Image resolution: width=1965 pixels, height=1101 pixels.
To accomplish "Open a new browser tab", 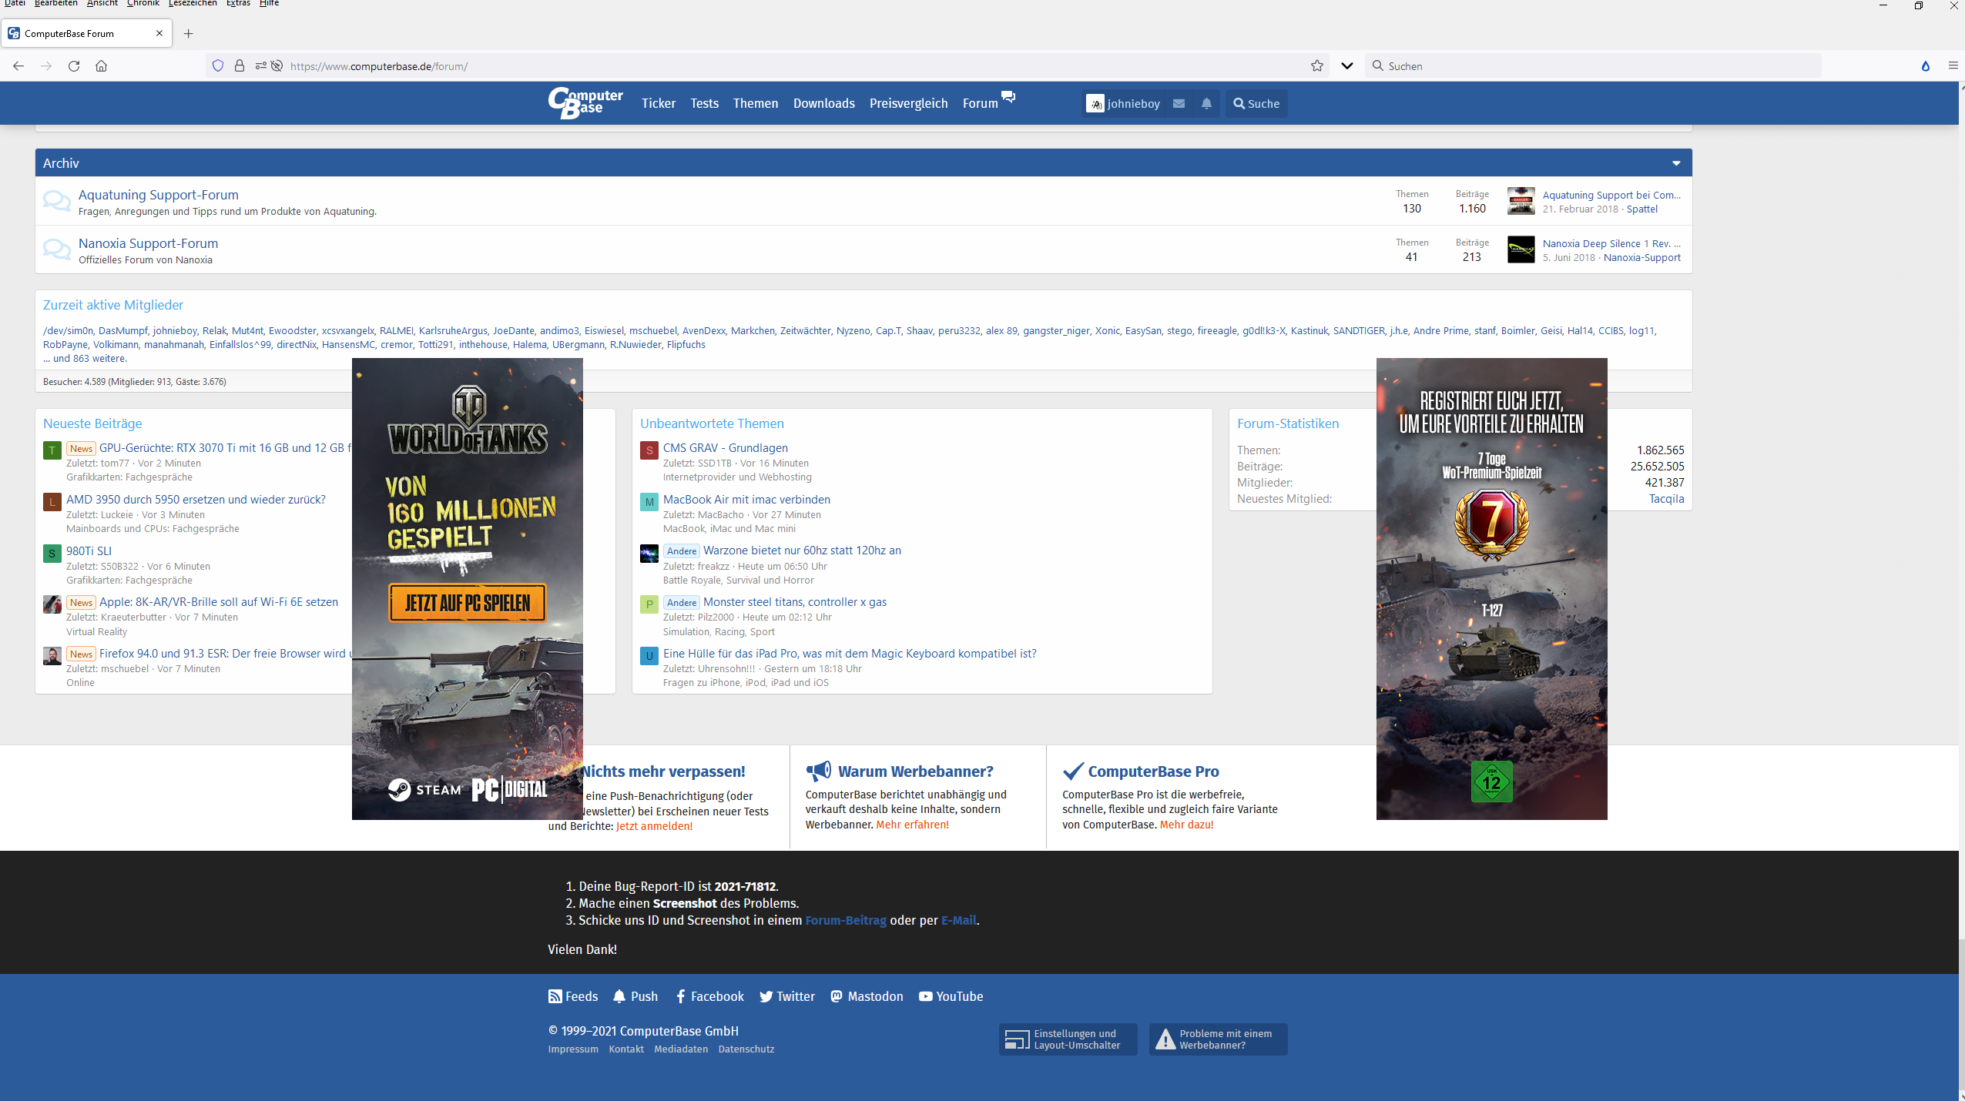I will pyautogui.click(x=189, y=33).
